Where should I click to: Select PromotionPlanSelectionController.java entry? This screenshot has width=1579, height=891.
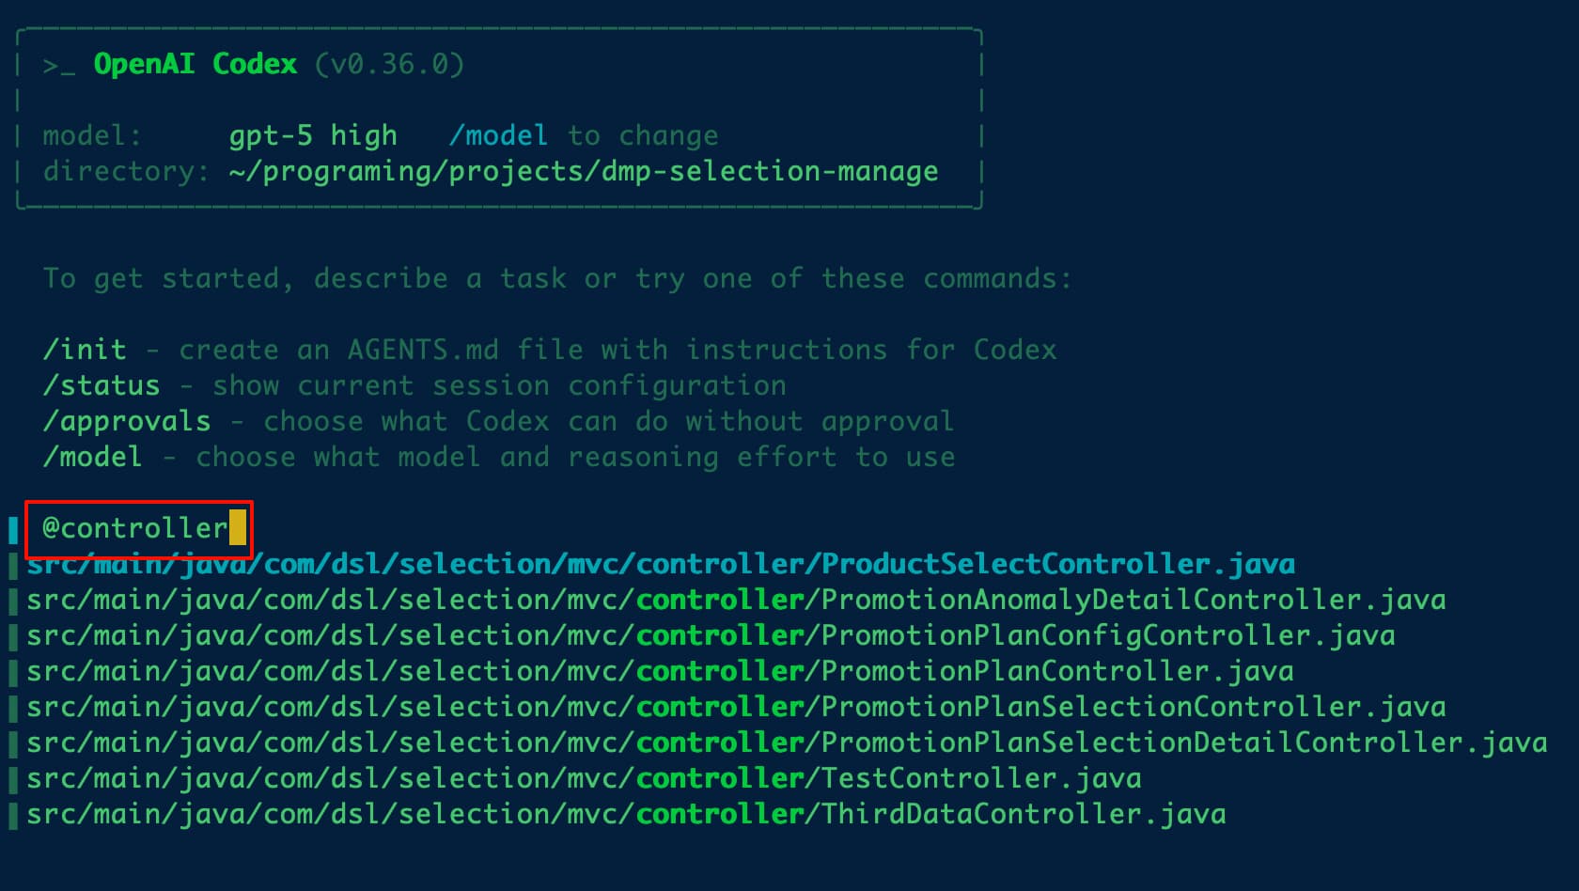(736, 707)
